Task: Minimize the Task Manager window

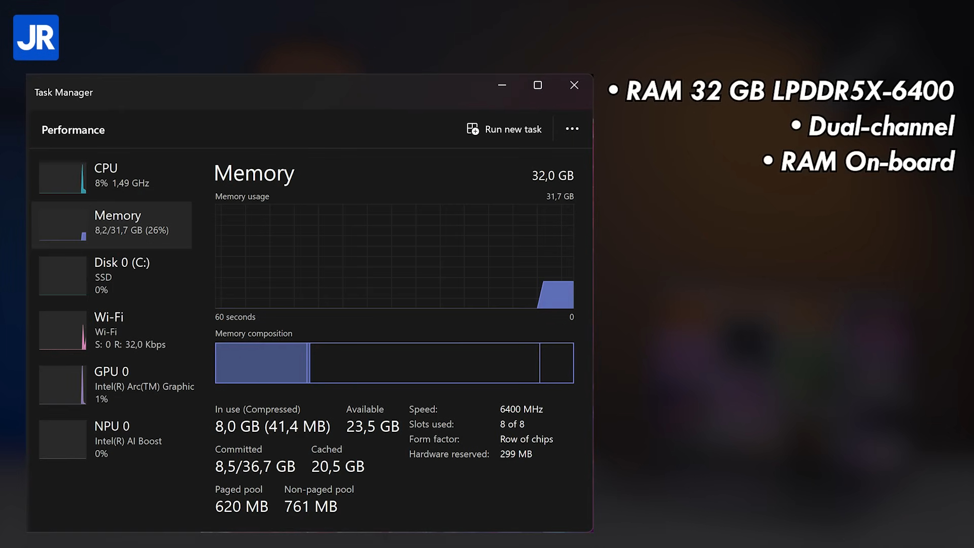Action: point(502,85)
